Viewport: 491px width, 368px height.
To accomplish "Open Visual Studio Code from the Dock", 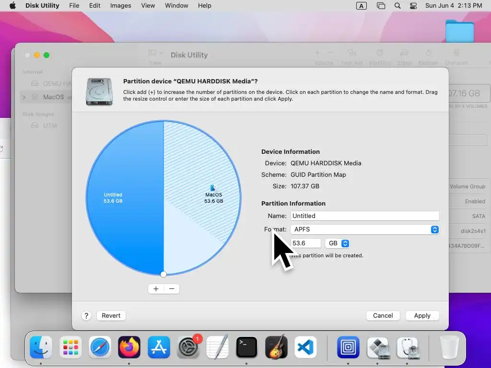I will (x=305, y=347).
